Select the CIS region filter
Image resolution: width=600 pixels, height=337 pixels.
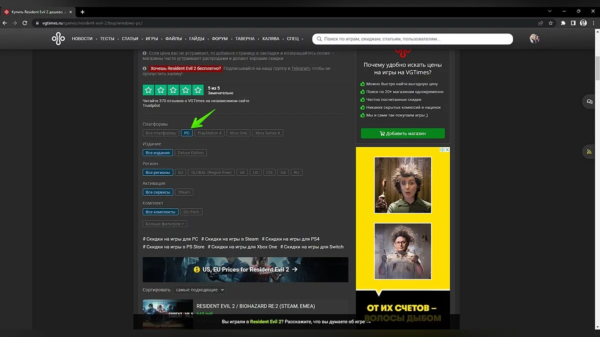(269, 172)
